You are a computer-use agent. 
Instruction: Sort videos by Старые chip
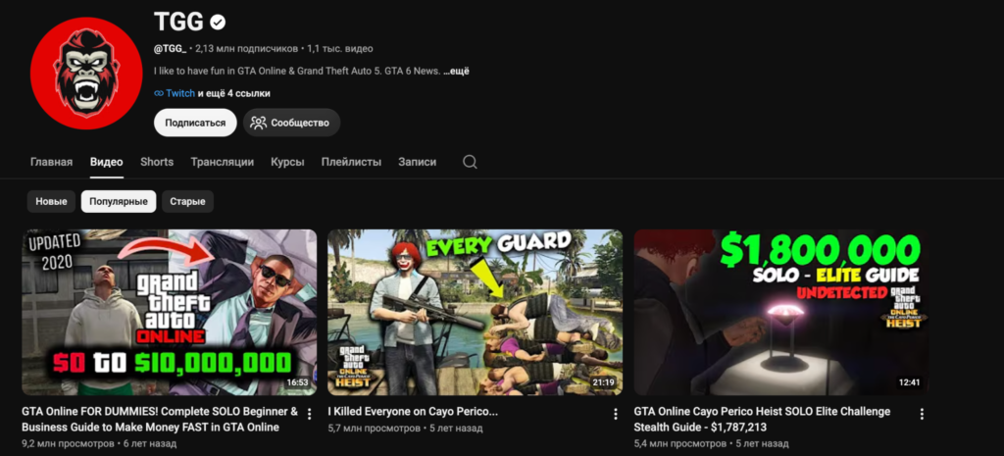click(x=187, y=201)
